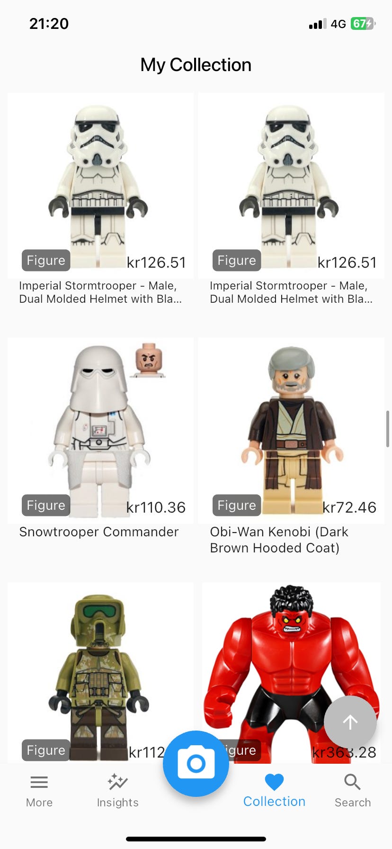Open the More hamburger menu icon

[x=39, y=782]
